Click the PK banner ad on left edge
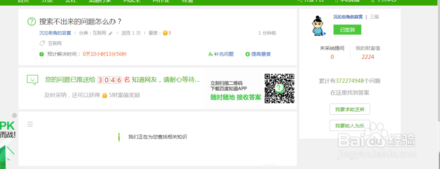Image resolution: width=440 pixels, height=169 pixels. 7,144
